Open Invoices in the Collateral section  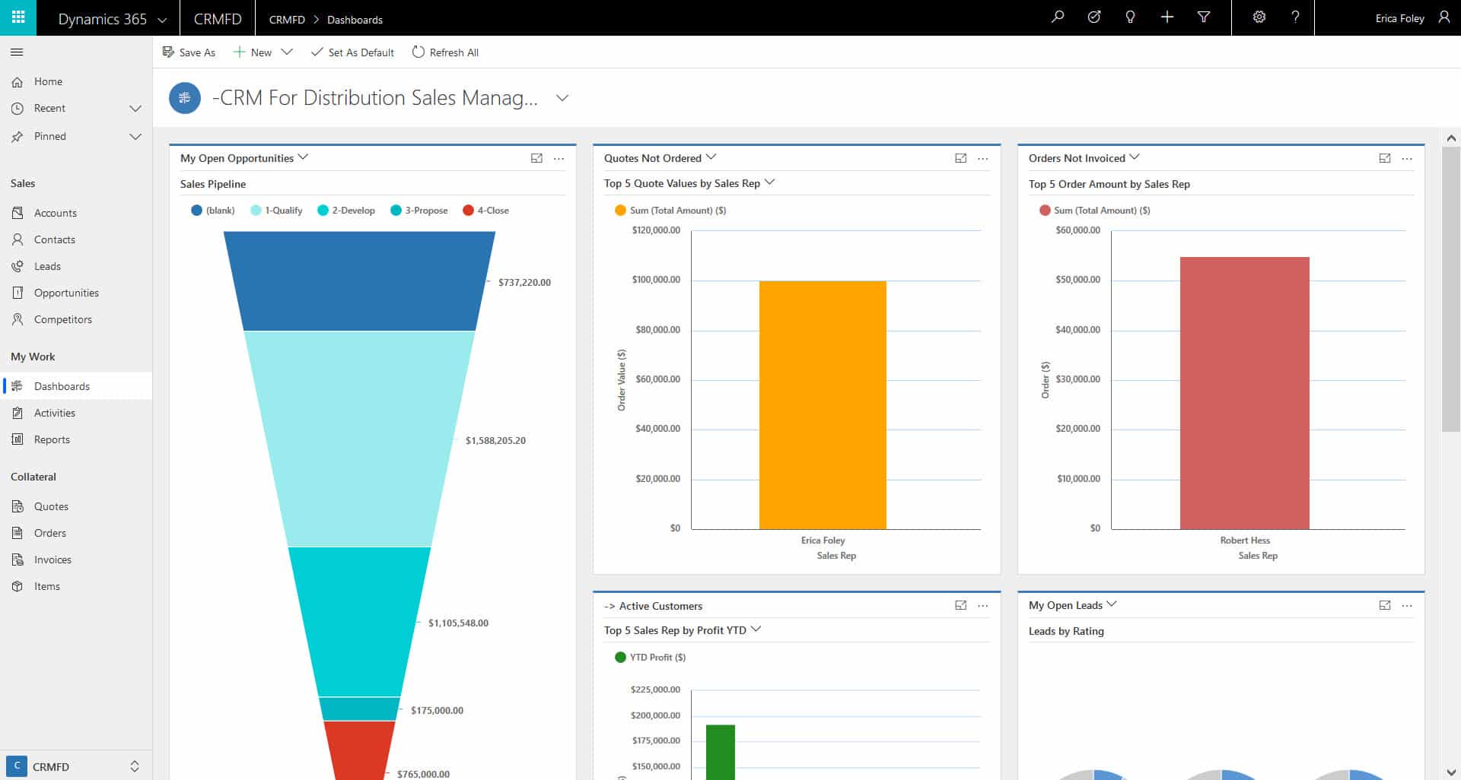(x=53, y=560)
